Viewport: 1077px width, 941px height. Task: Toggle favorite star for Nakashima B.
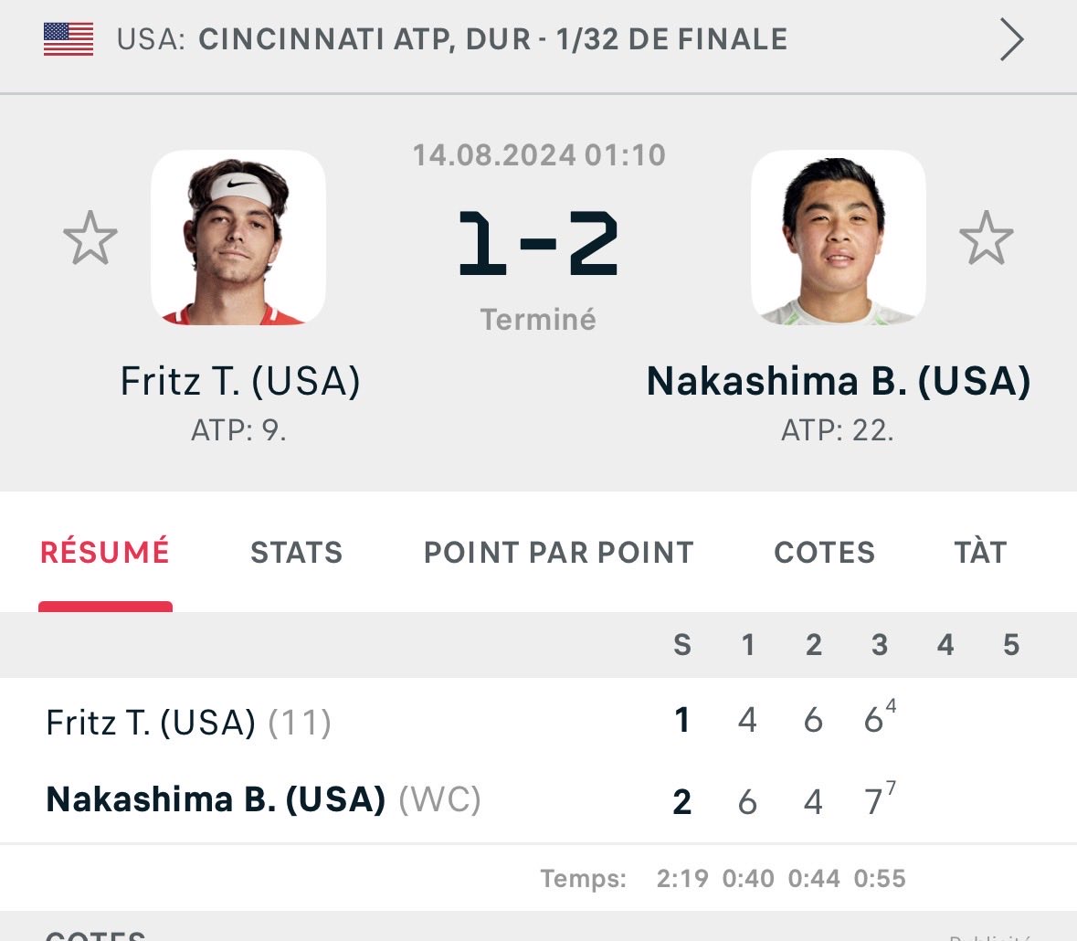(986, 238)
